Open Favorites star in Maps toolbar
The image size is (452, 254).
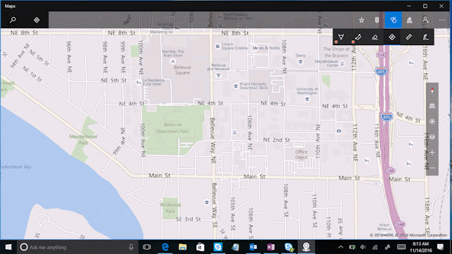pos(362,20)
